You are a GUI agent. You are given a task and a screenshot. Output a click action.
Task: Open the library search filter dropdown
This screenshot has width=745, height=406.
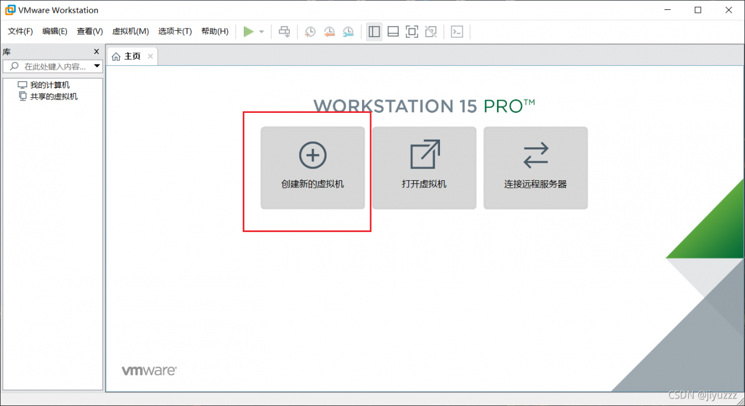(x=97, y=66)
